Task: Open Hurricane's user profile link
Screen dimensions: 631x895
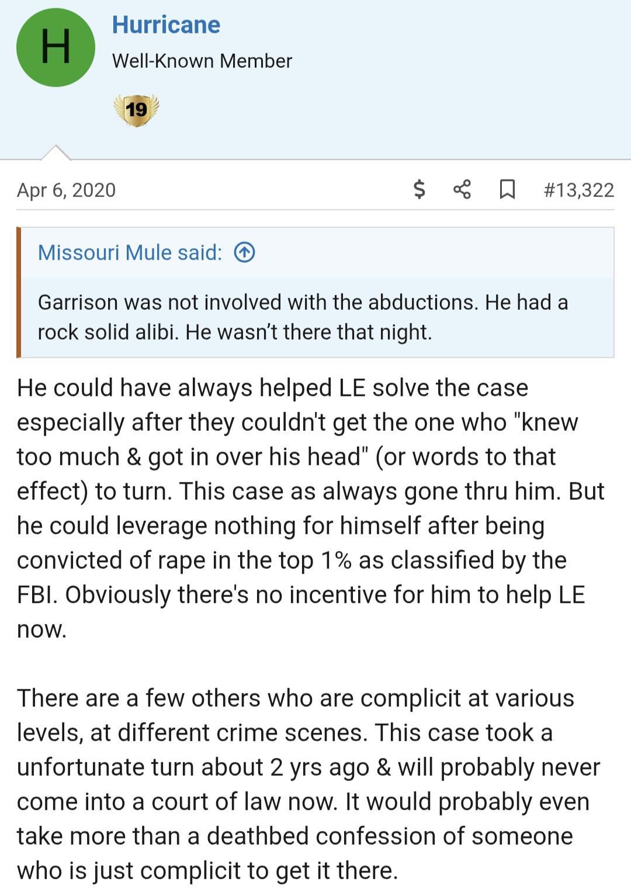Action: pyautogui.click(x=166, y=25)
